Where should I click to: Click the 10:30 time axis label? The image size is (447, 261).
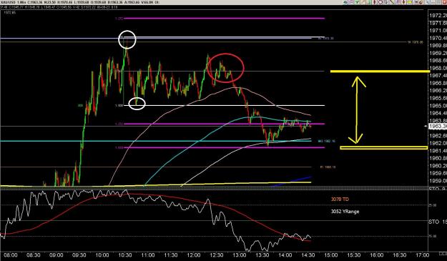point(125,255)
